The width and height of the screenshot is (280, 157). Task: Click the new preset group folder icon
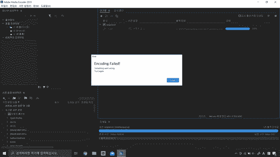(14, 98)
